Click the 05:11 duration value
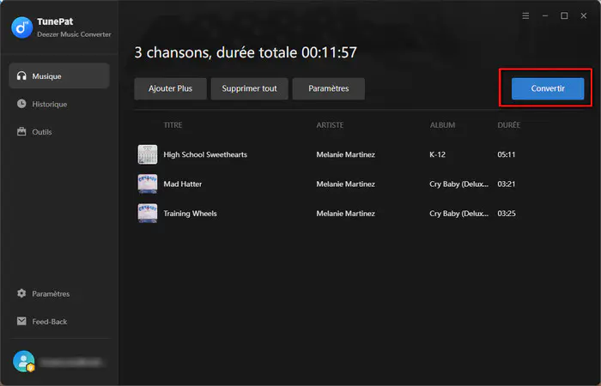This screenshot has height=386, width=601. 507,154
